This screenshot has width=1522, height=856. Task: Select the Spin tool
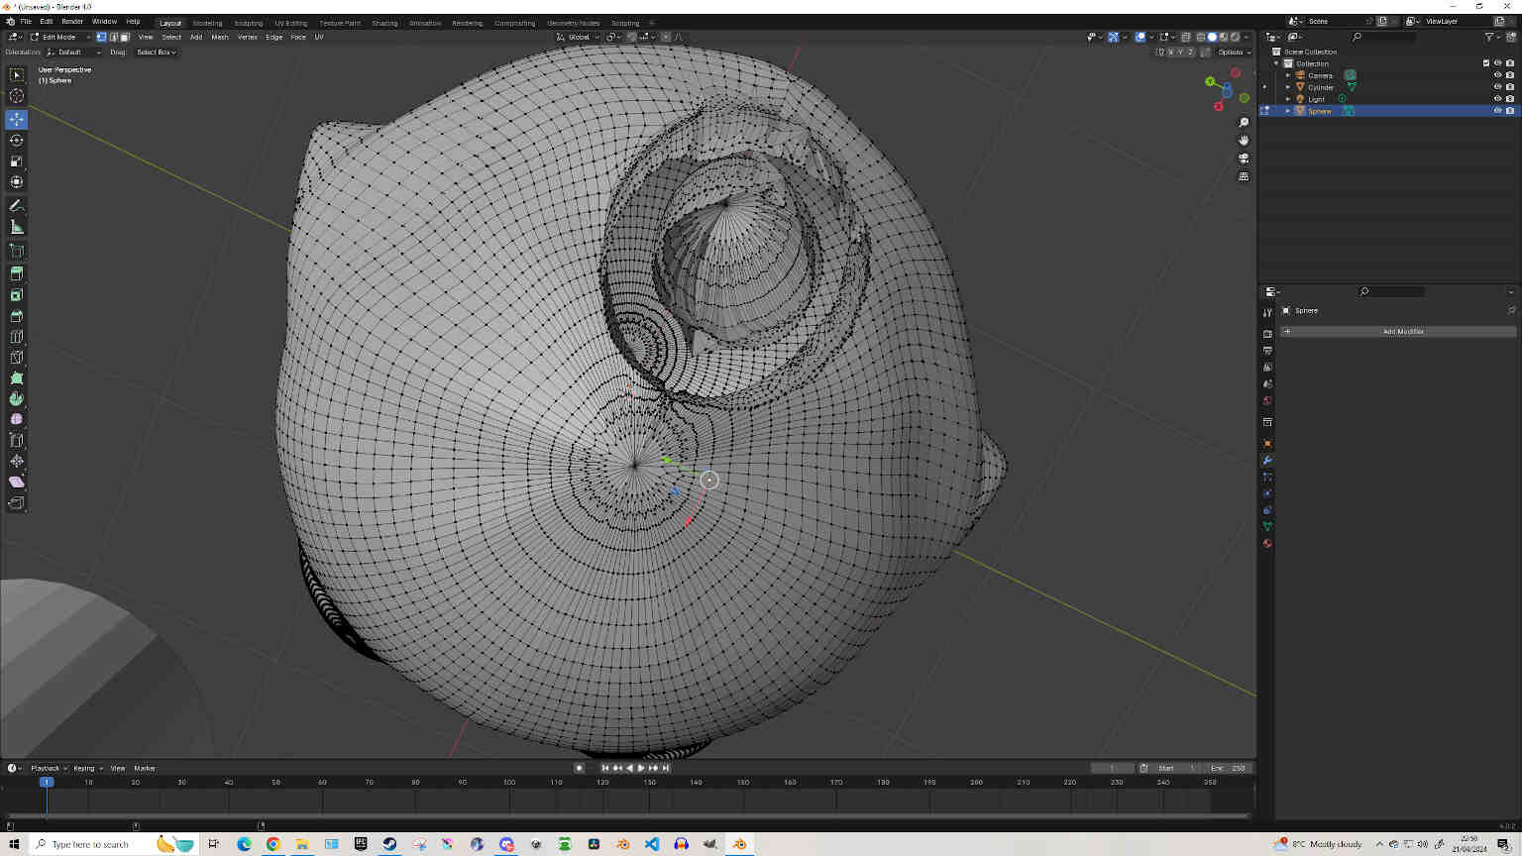coord(17,399)
